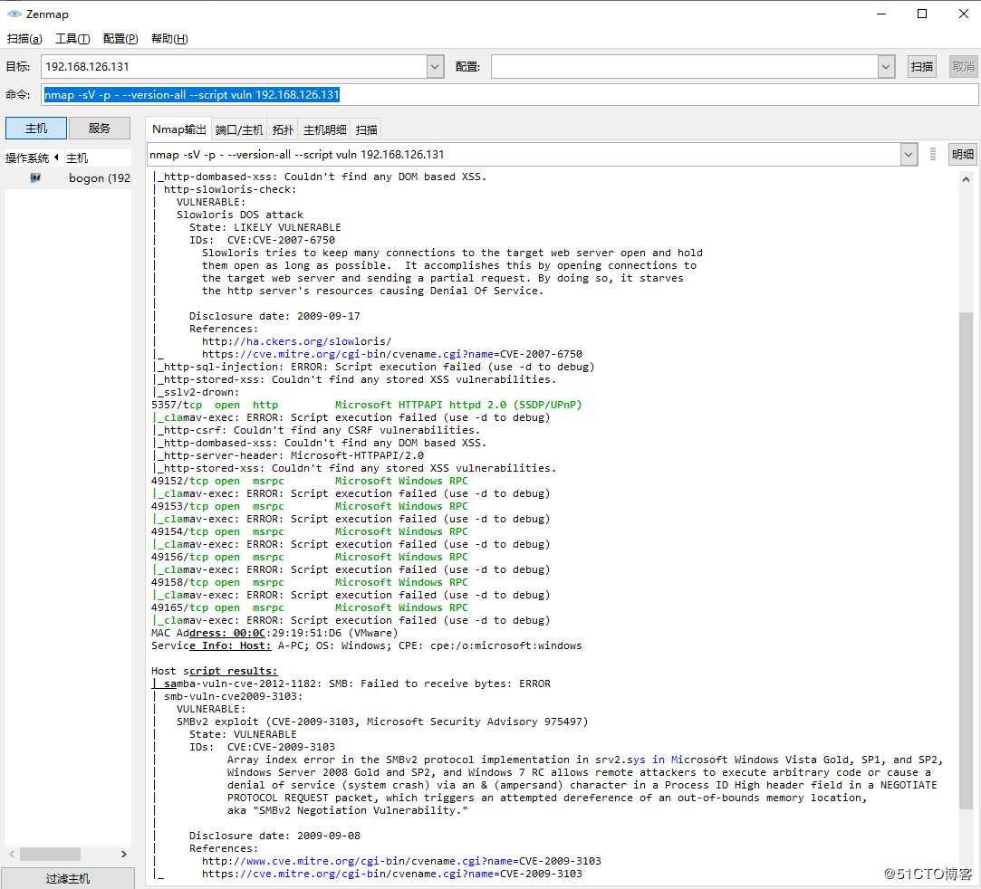
Task: Click host list scrollbar left arrow
Action: tap(12, 854)
